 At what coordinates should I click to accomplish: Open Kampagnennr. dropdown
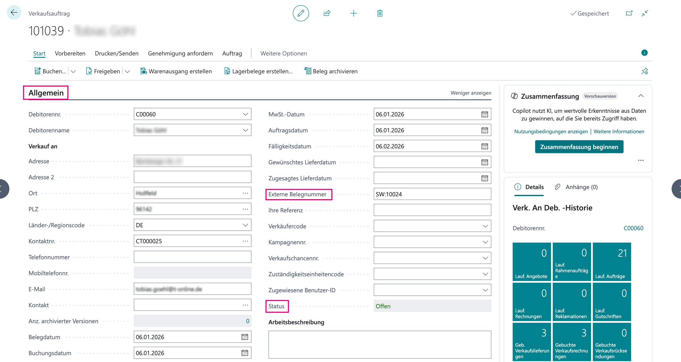[485, 242]
